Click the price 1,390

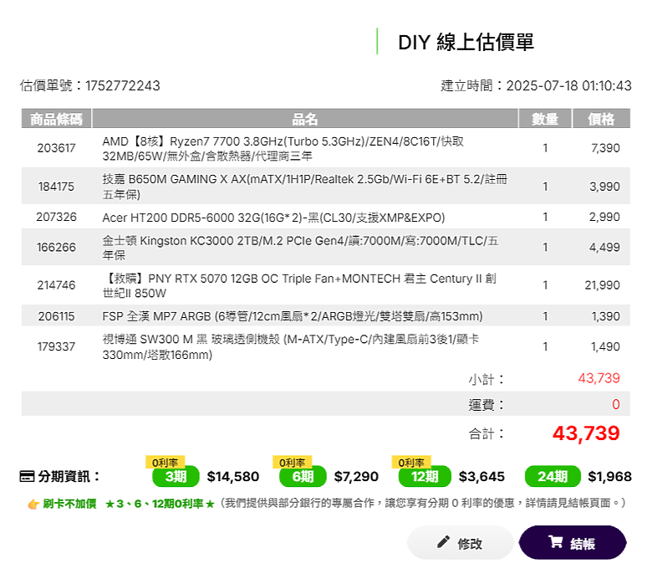(x=605, y=316)
